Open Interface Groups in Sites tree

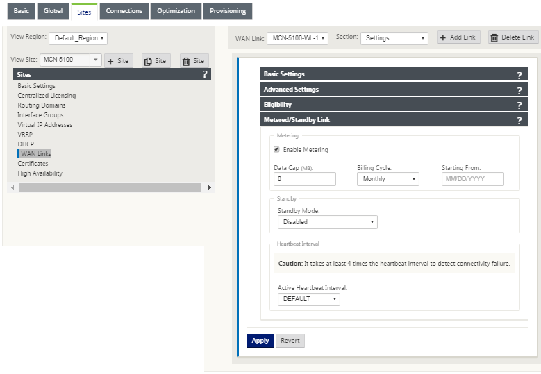pos(40,114)
